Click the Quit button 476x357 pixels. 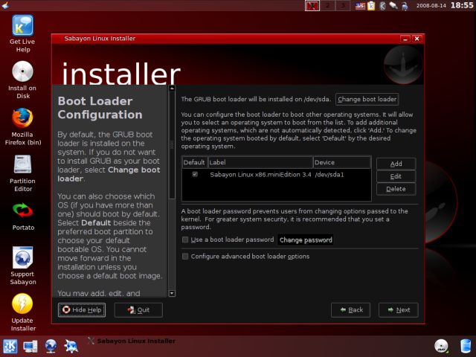tap(138, 310)
